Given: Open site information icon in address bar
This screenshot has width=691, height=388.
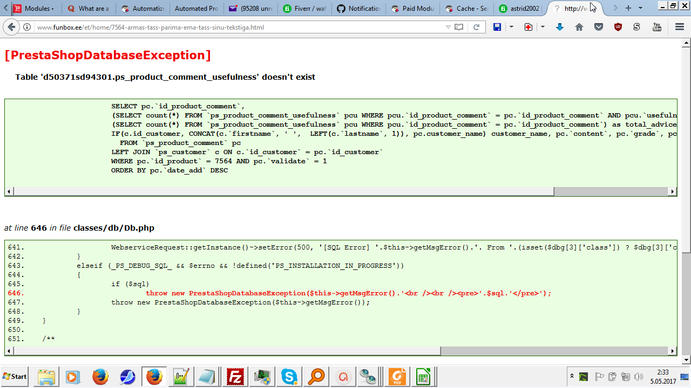Looking at the screenshot, I should point(27,27).
